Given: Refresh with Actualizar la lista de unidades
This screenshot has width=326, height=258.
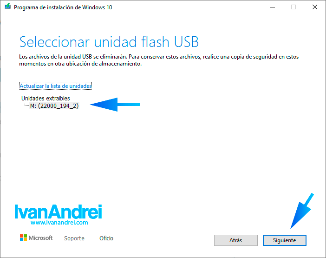Looking at the screenshot, I should coord(56,86).
